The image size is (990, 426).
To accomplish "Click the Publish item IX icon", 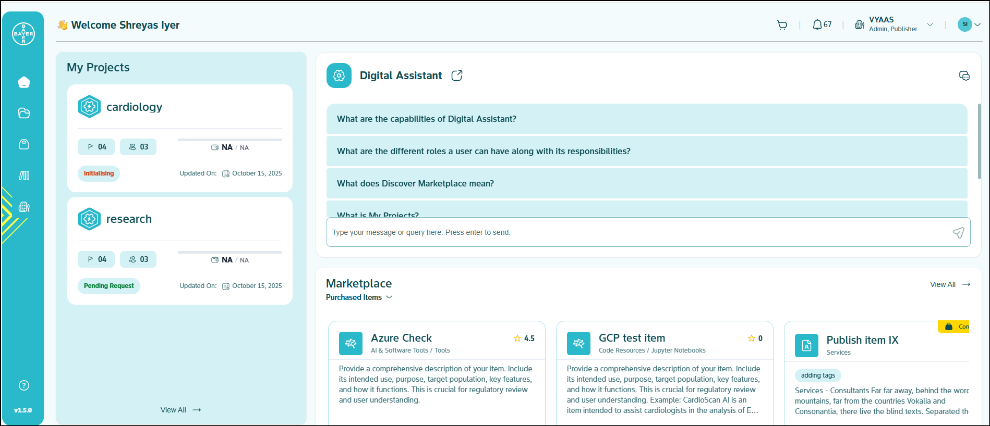I will coord(806,345).
